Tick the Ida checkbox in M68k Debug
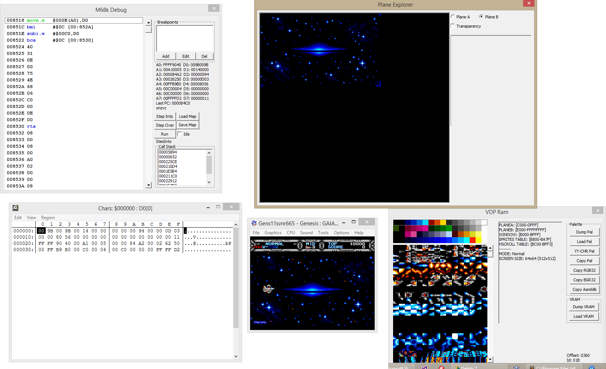 [x=179, y=134]
